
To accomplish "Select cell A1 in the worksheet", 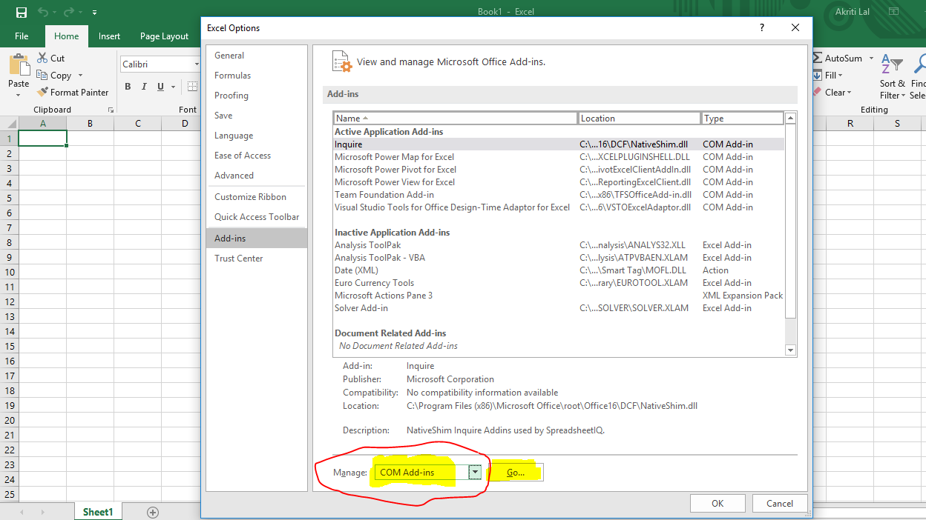I will click(x=43, y=139).
